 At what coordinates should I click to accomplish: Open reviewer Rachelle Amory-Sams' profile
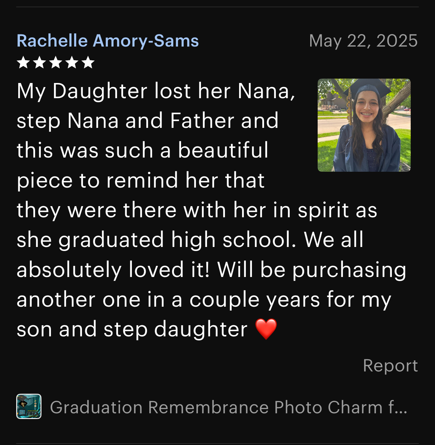tap(108, 41)
